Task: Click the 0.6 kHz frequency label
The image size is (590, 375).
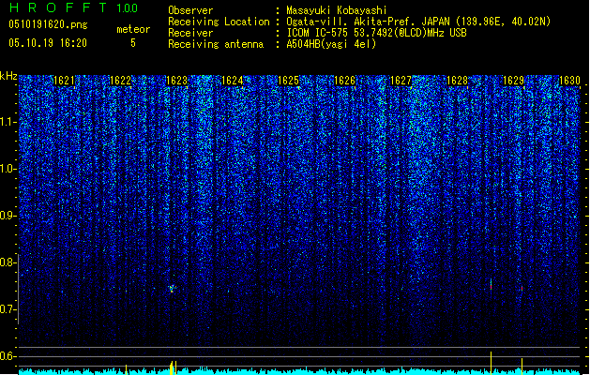Action: [x=8, y=356]
